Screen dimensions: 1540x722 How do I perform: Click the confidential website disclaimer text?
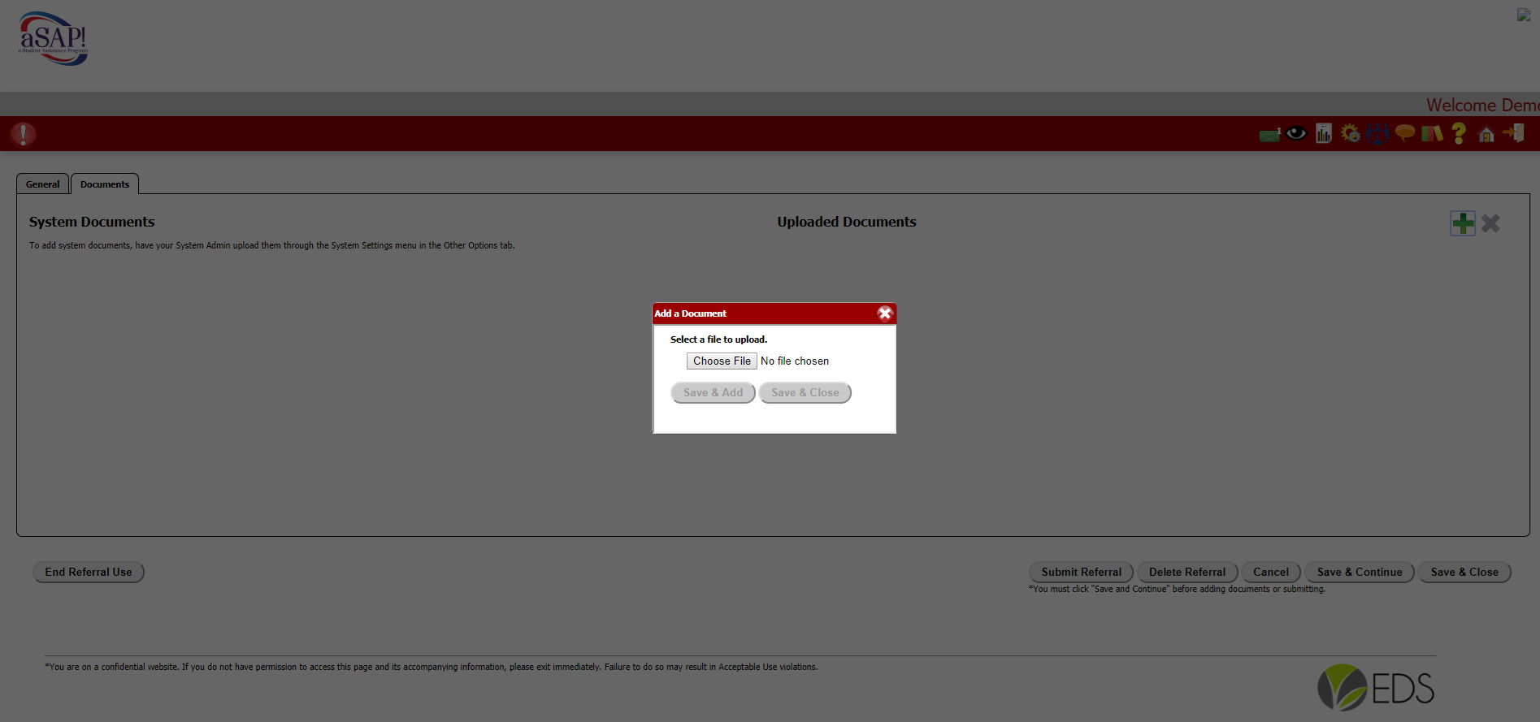click(432, 668)
